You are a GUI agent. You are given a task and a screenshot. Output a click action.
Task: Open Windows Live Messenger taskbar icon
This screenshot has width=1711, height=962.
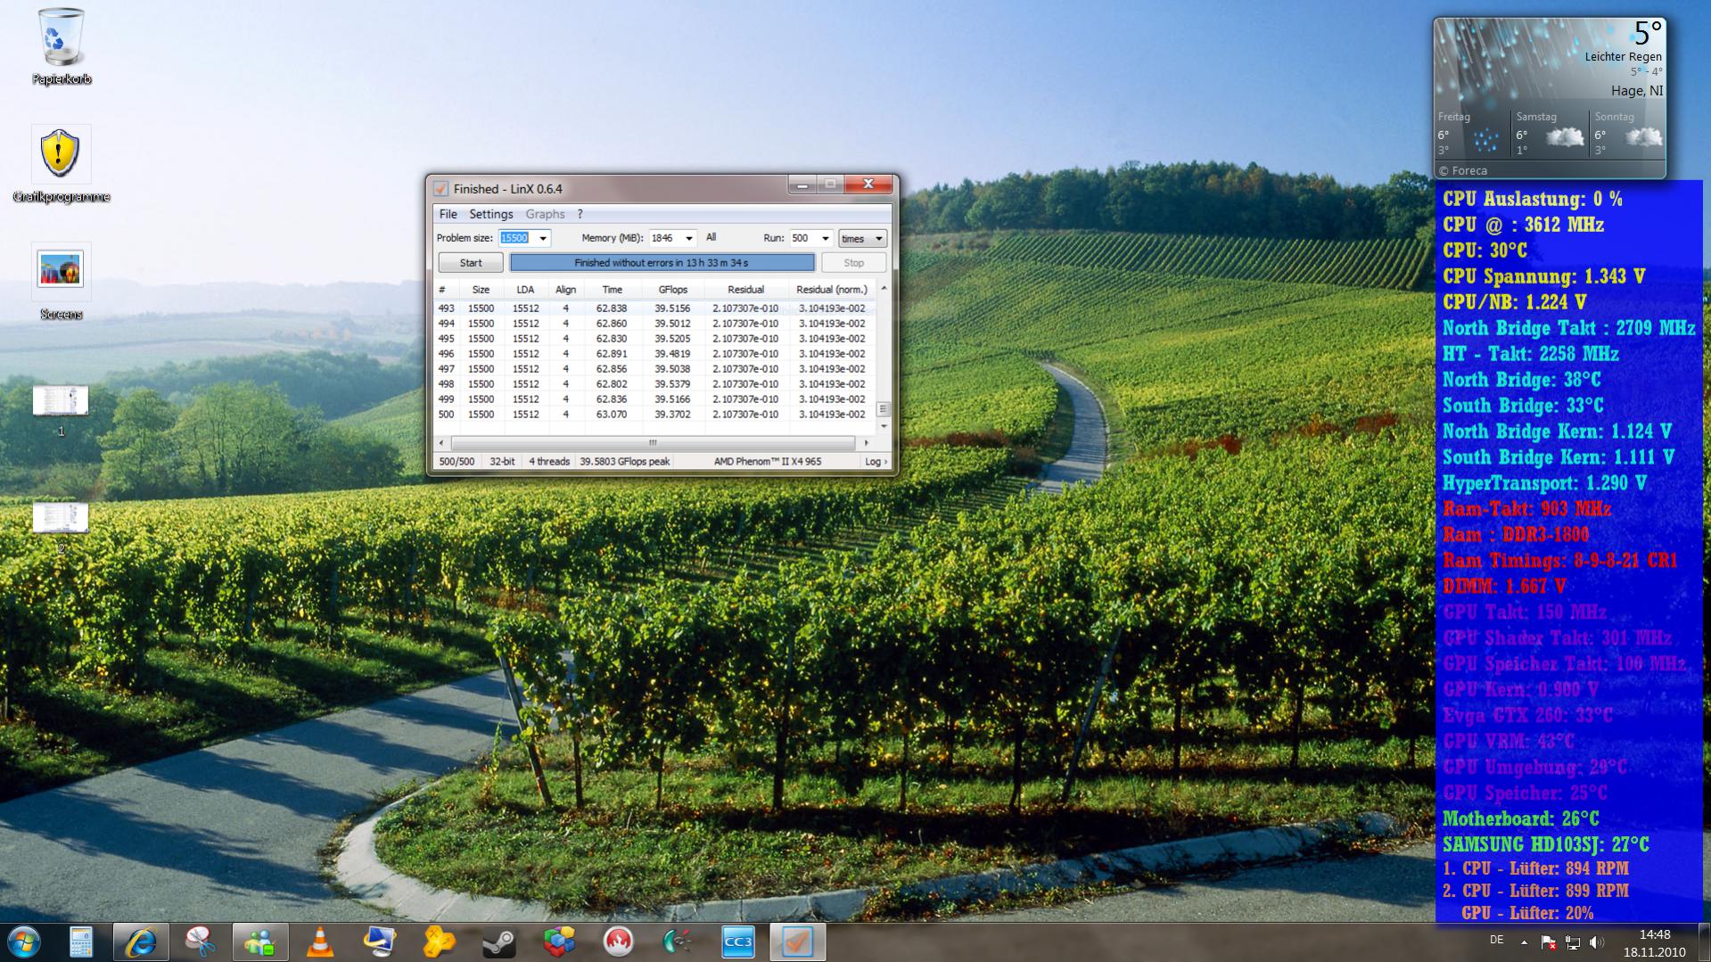(259, 942)
